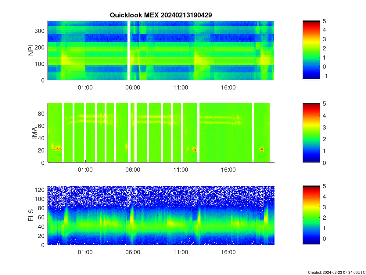This screenshot has height=275, width=366.
Task: Select the 300 tick on NPI y-axis
Action: pos(40,31)
